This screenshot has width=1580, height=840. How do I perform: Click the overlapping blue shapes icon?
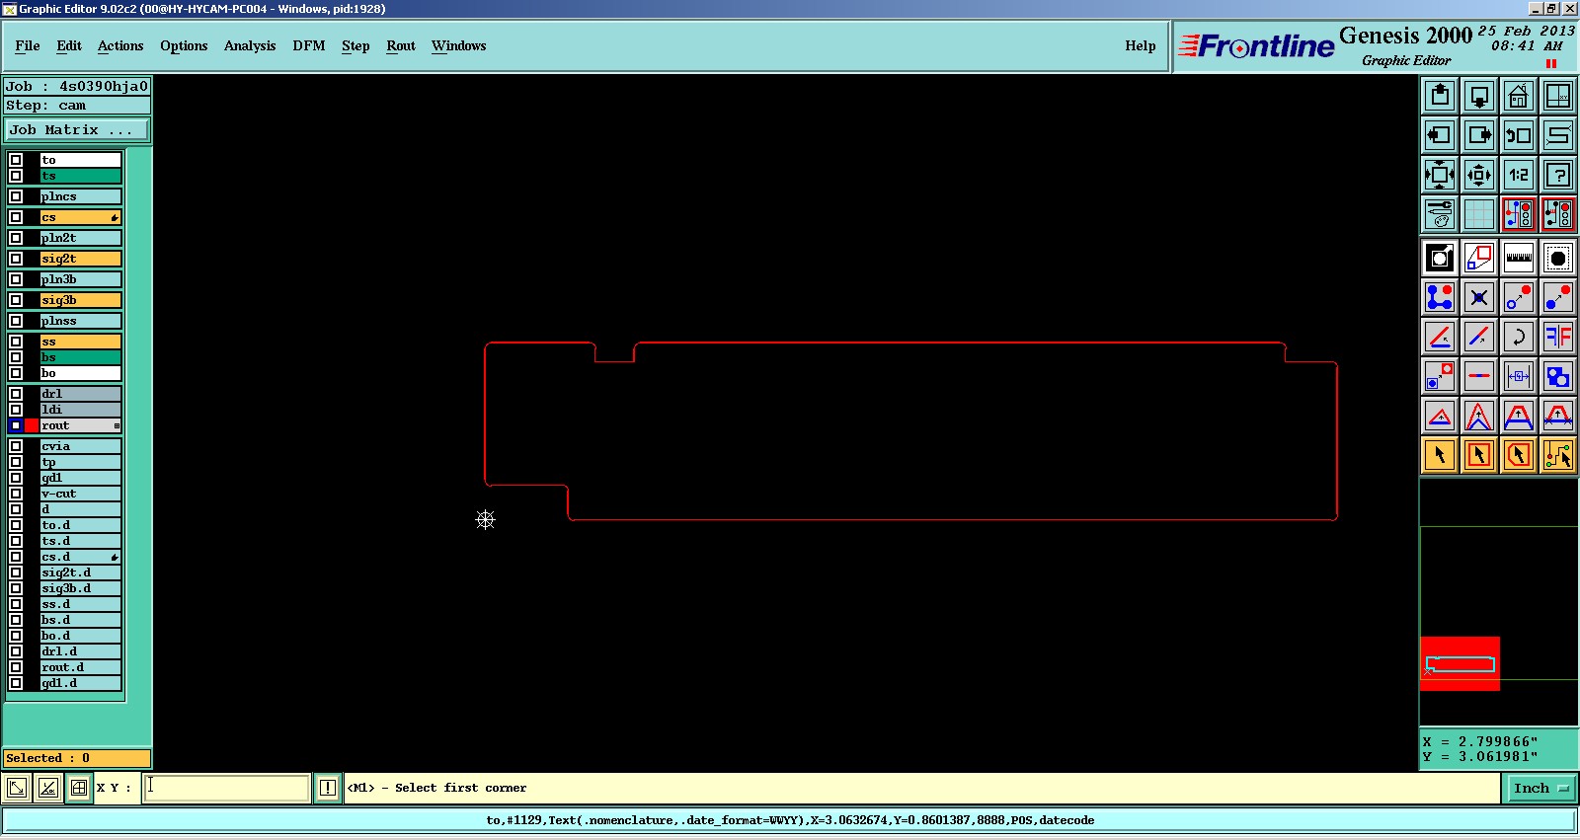(1558, 376)
